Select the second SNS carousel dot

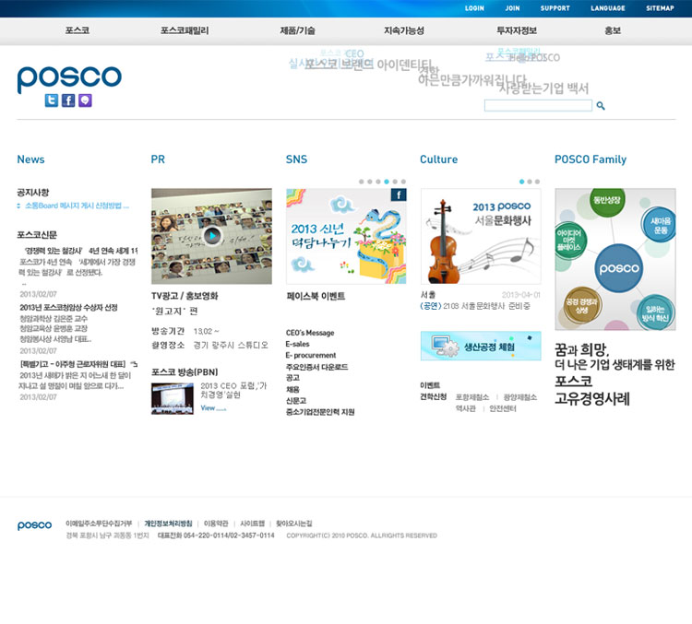pyautogui.click(x=370, y=182)
